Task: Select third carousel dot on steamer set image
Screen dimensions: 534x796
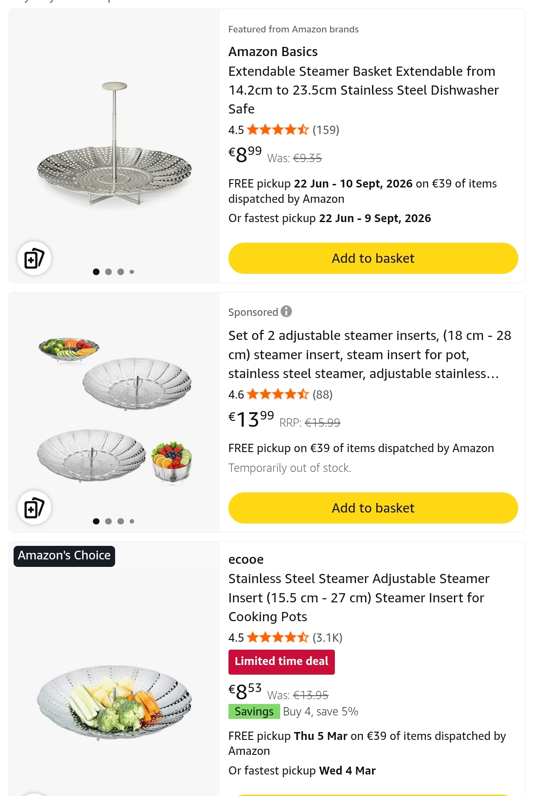Action: coord(121,521)
